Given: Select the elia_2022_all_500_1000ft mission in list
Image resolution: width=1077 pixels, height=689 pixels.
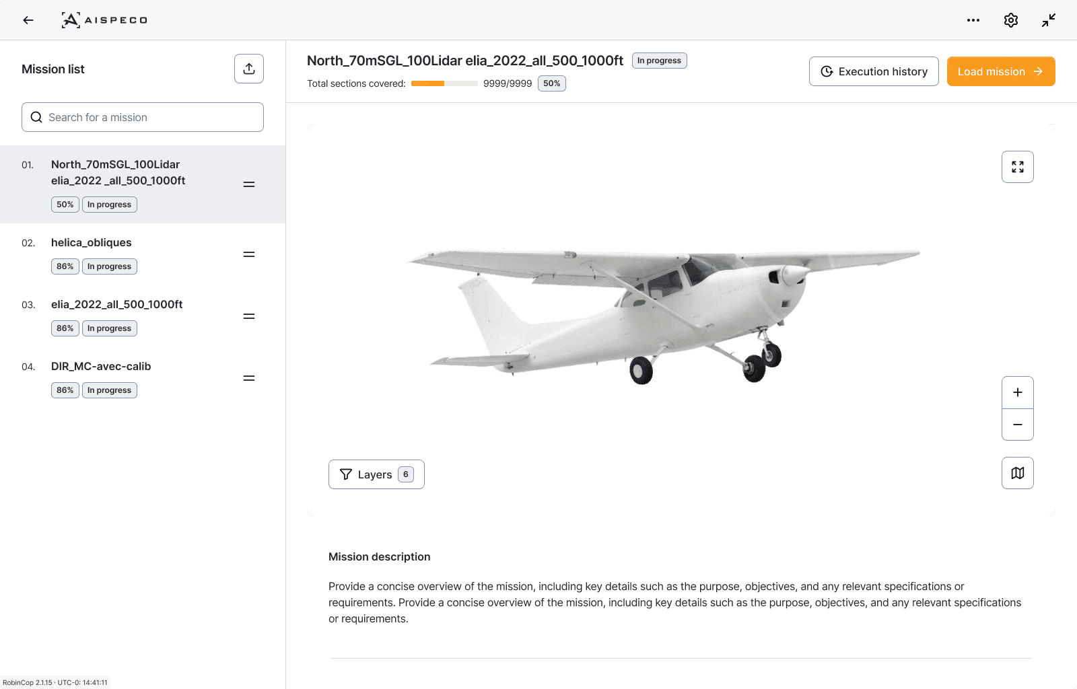Looking at the screenshot, I should pos(143,316).
